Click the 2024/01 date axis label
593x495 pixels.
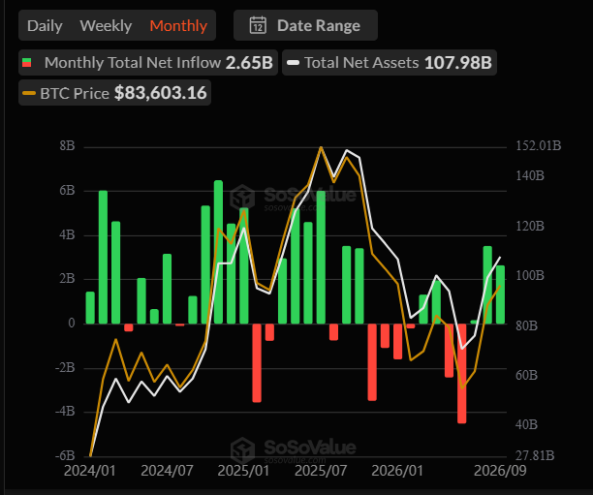pos(90,471)
